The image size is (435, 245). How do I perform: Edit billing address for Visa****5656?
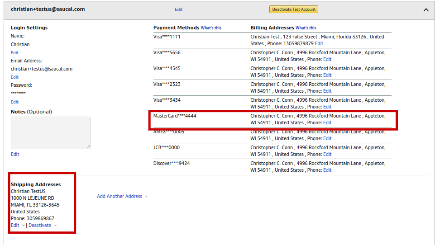tap(327, 59)
